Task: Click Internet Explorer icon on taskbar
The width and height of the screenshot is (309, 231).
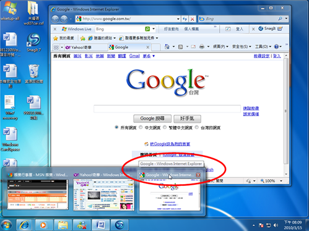Action: (24, 225)
